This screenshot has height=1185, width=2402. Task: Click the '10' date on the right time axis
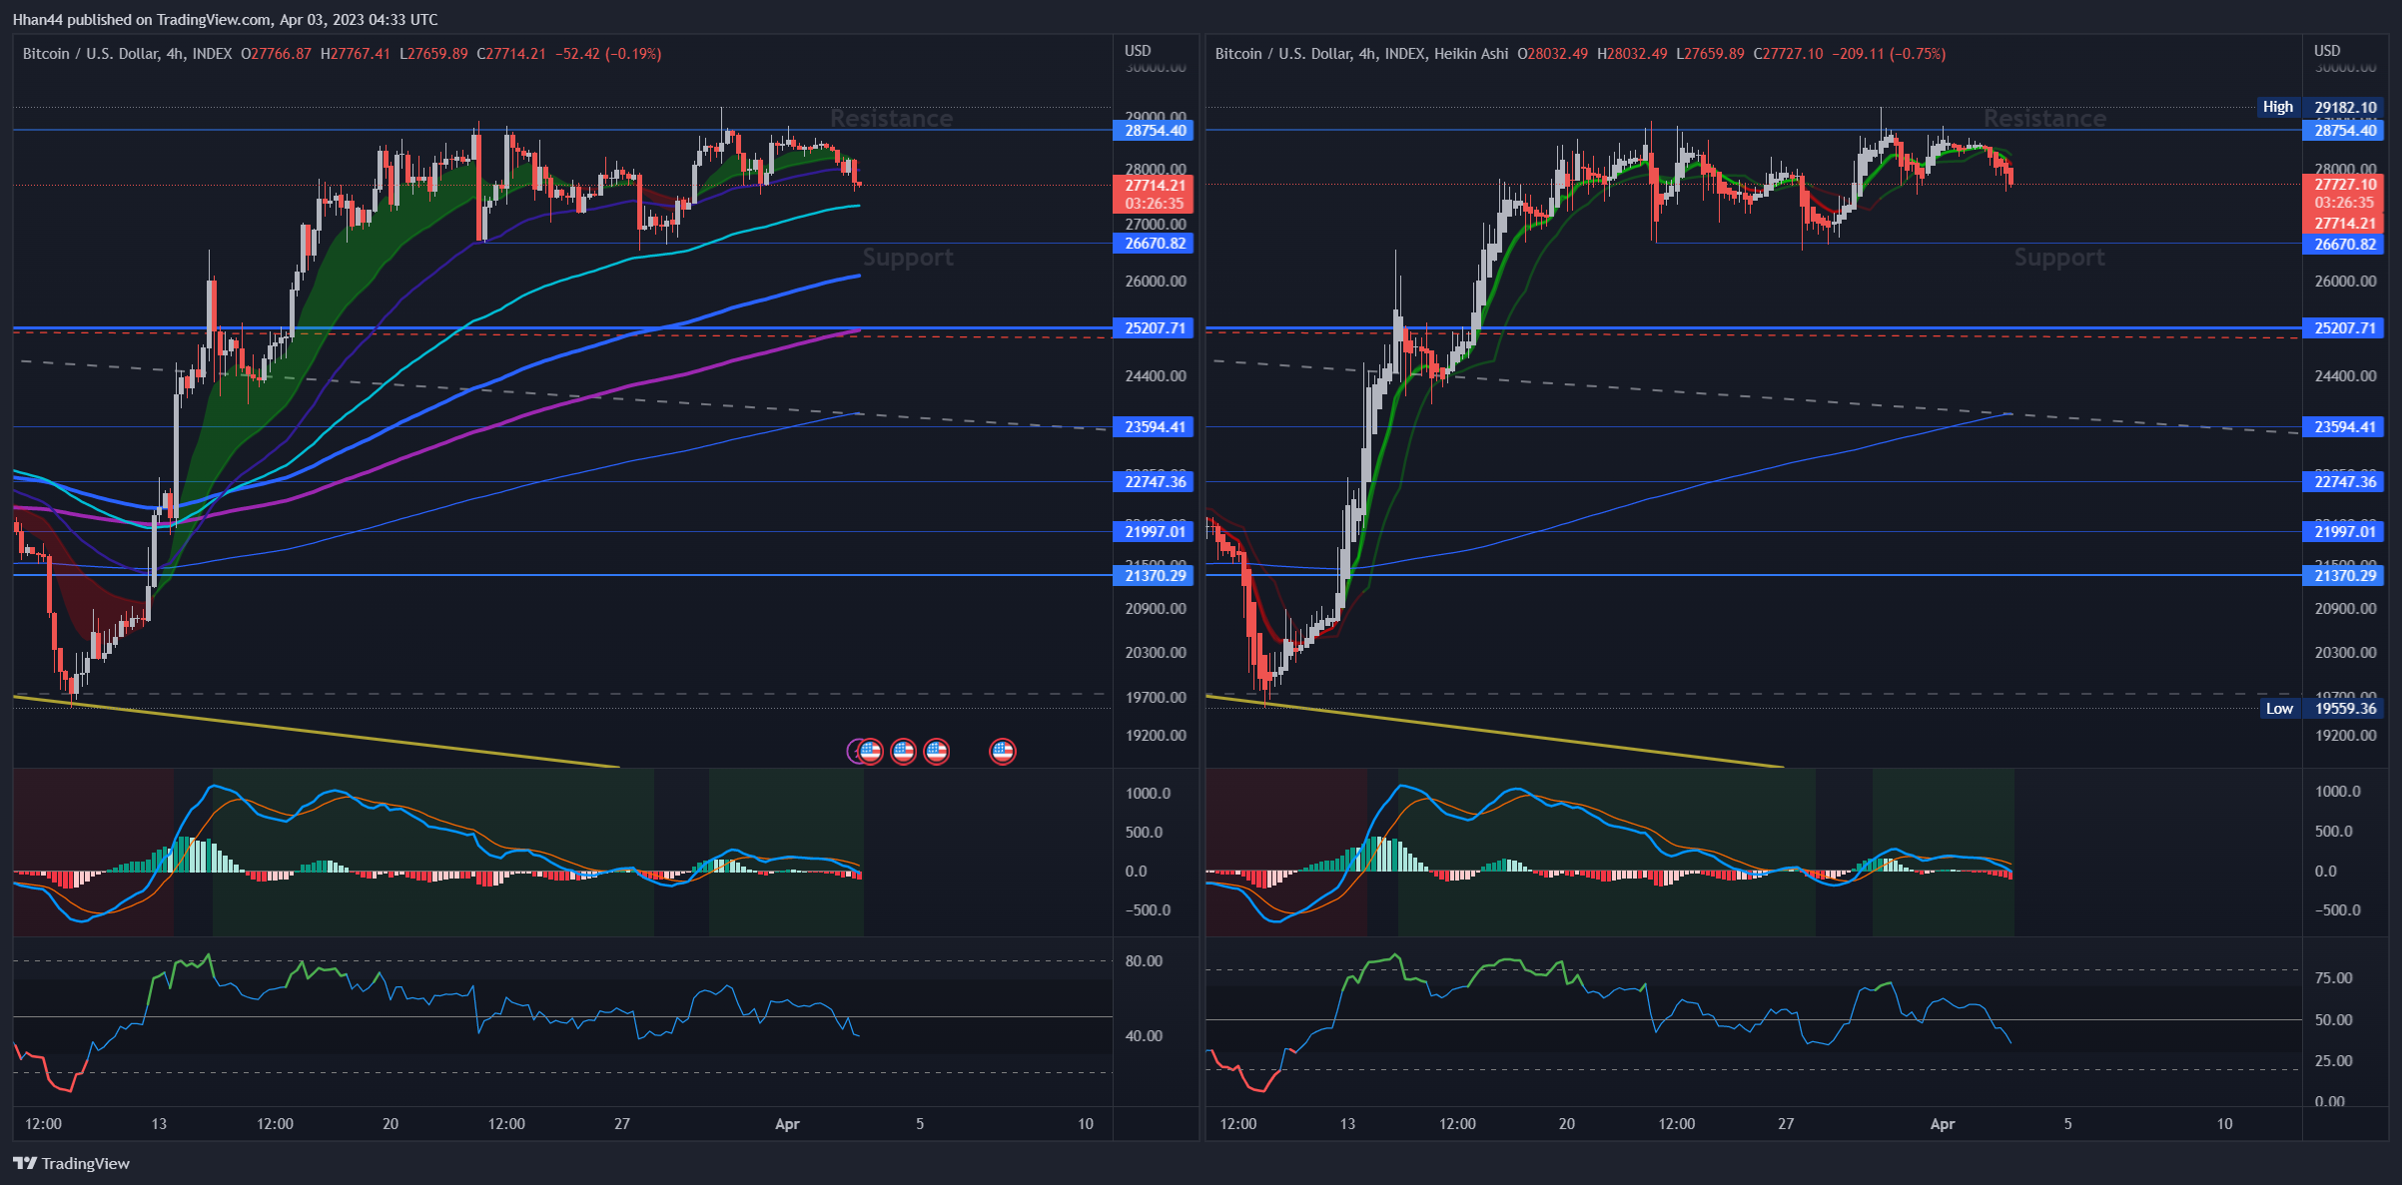coord(2224,1124)
